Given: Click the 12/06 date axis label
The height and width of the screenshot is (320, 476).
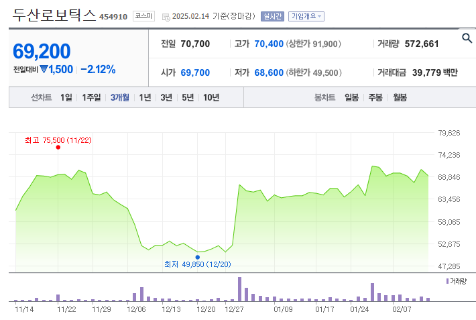Looking at the screenshot, I should tap(136, 310).
